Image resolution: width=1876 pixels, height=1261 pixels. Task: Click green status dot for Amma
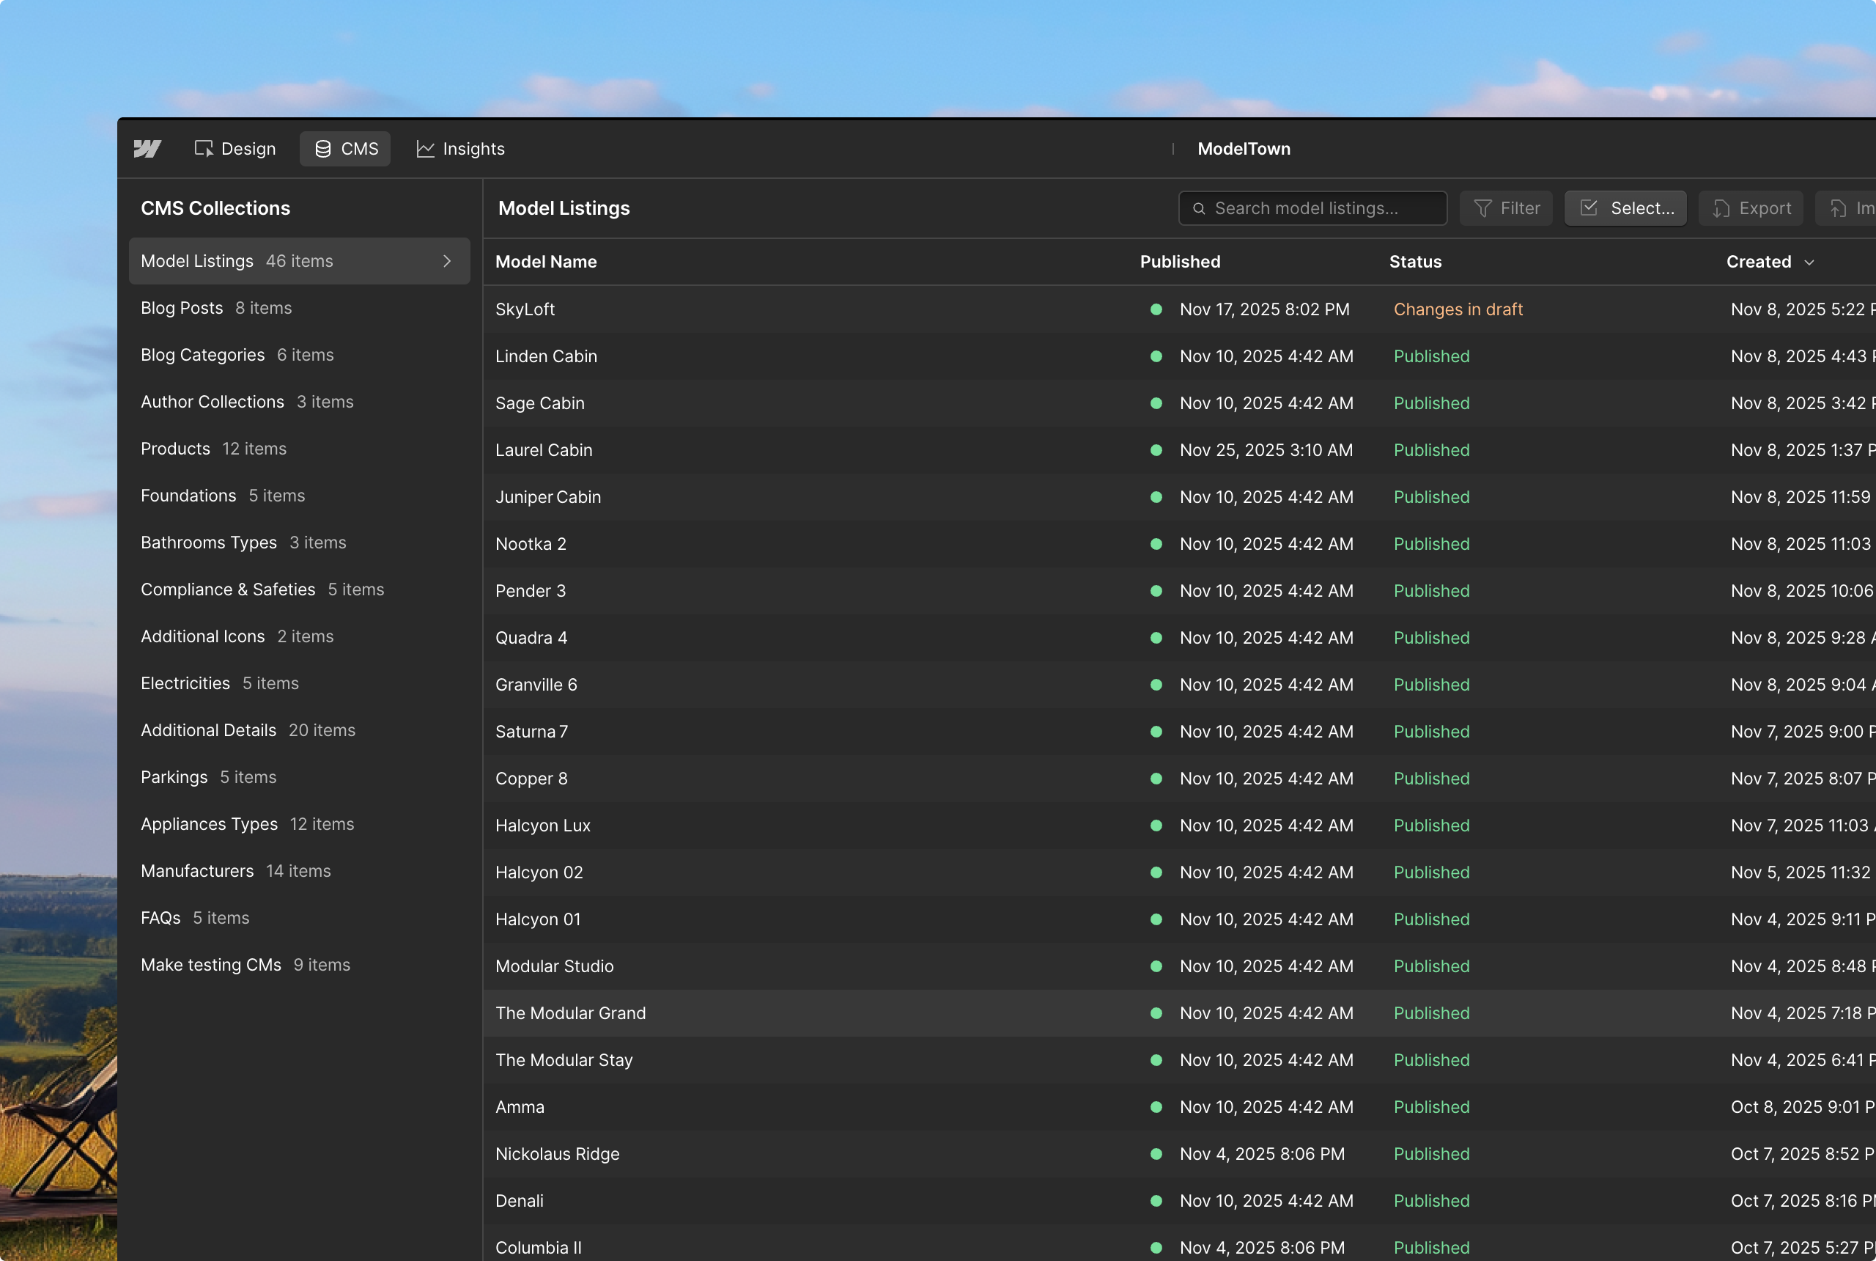[1156, 1107]
